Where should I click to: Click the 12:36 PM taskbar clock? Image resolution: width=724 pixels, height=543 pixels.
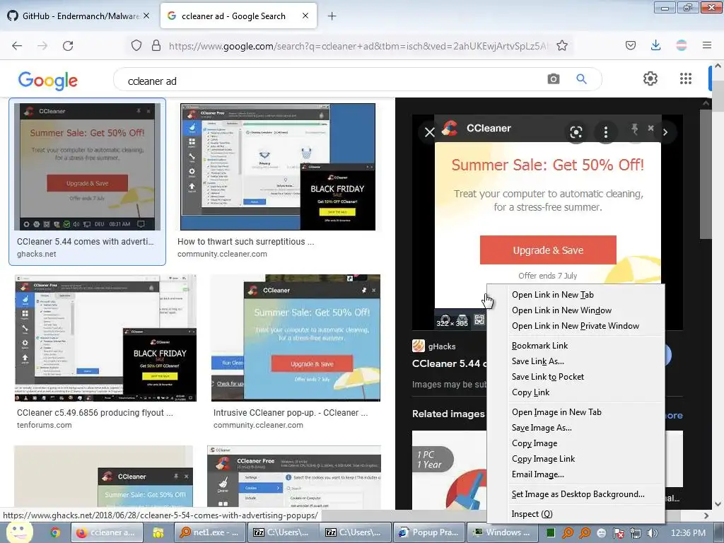point(688,533)
